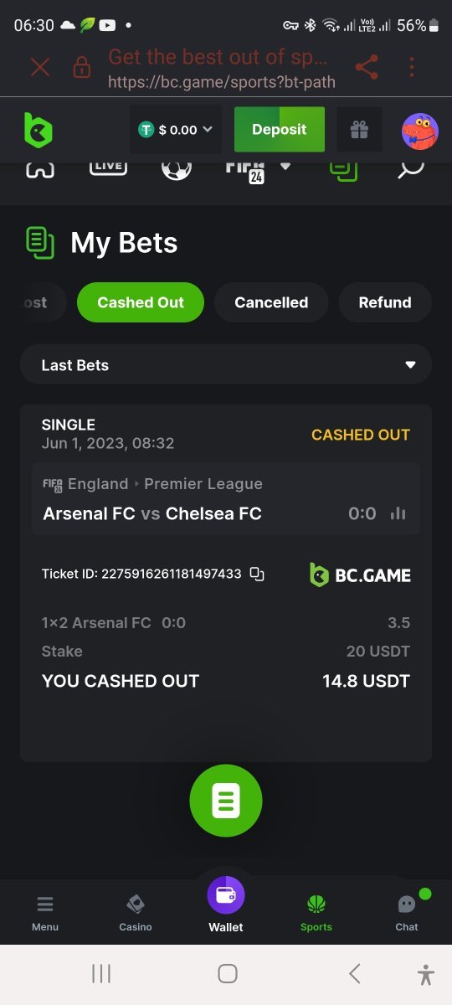Expand the Last Bets dropdown

click(226, 365)
